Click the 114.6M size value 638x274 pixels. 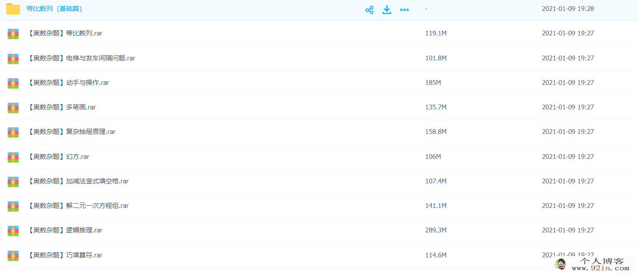pos(436,255)
